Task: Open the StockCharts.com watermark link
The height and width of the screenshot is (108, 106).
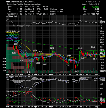Action: [93, 2]
